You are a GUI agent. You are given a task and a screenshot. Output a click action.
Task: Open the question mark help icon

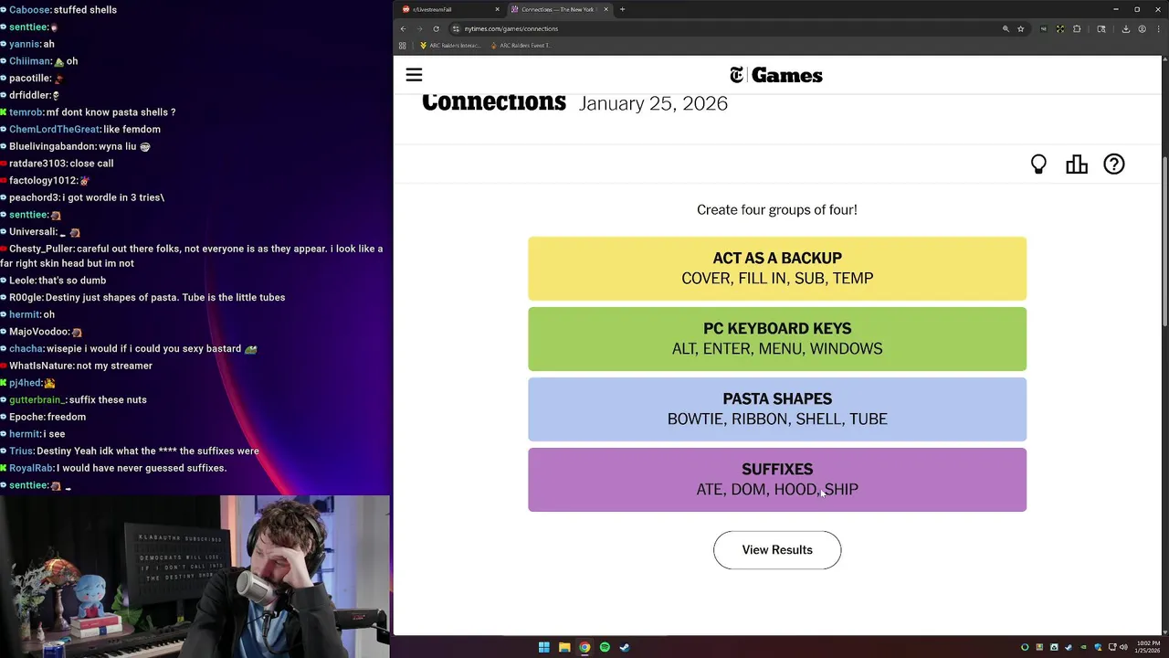(x=1114, y=164)
